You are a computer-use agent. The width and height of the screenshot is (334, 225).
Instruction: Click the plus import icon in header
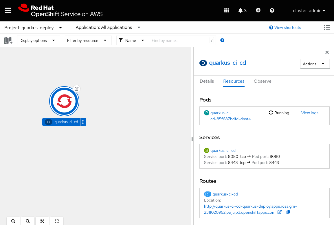pyautogui.click(x=258, y=10)
